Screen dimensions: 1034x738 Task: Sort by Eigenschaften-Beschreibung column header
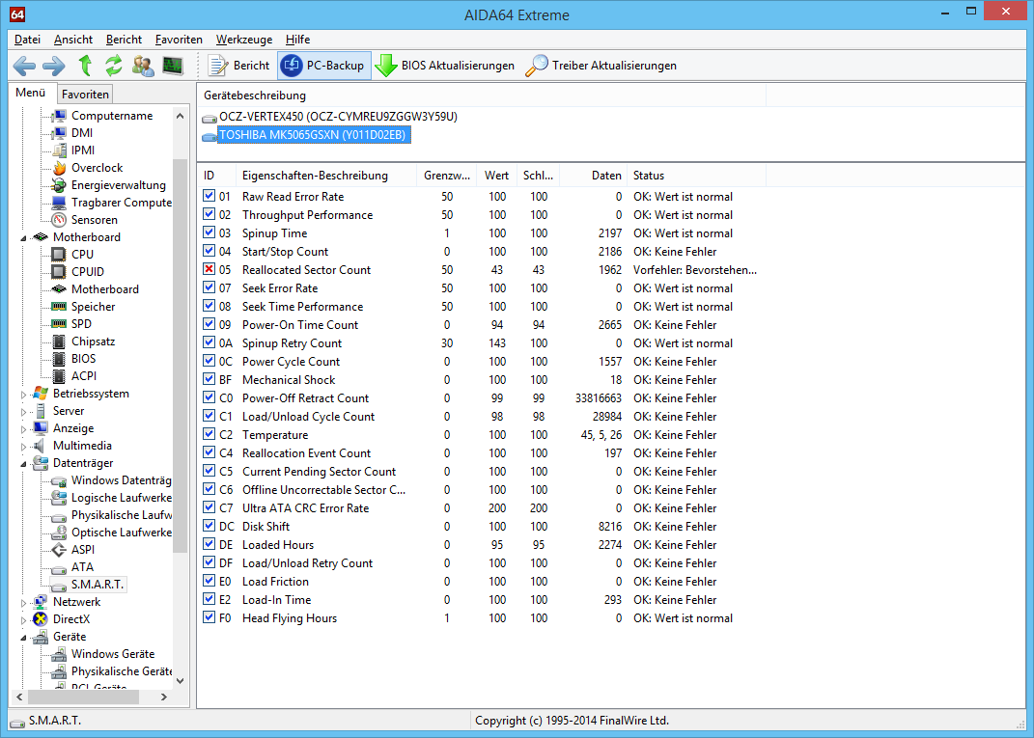pos(326,176)
